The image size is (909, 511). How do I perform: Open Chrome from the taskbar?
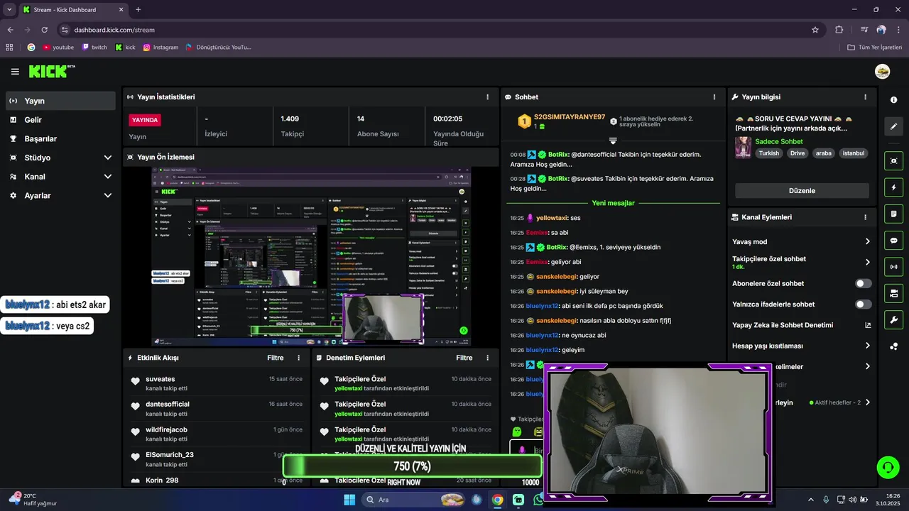coord(498,500)
